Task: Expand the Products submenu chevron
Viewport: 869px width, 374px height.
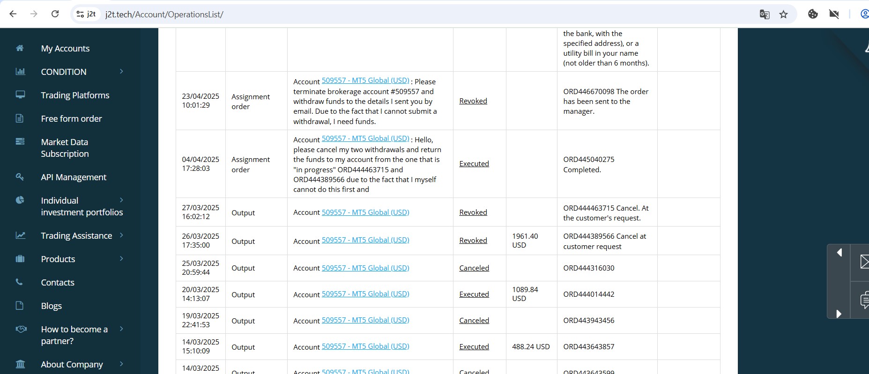Action: point(121,259)
